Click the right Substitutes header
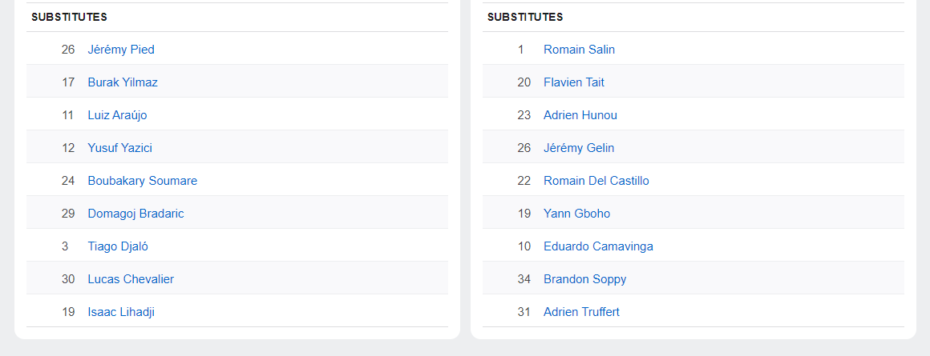The image size is (930, 356). [x=525, y=17]
